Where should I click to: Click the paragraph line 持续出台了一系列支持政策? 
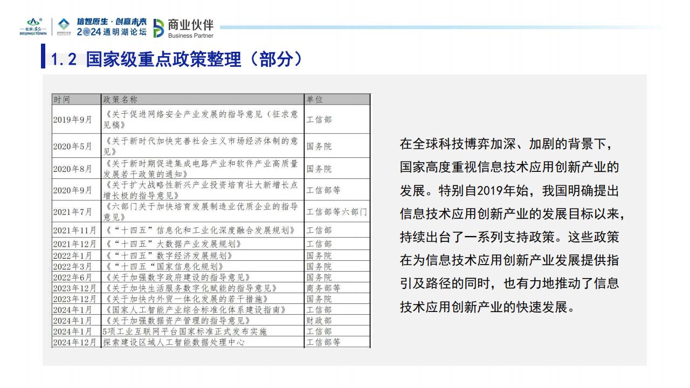pos(509,237)
